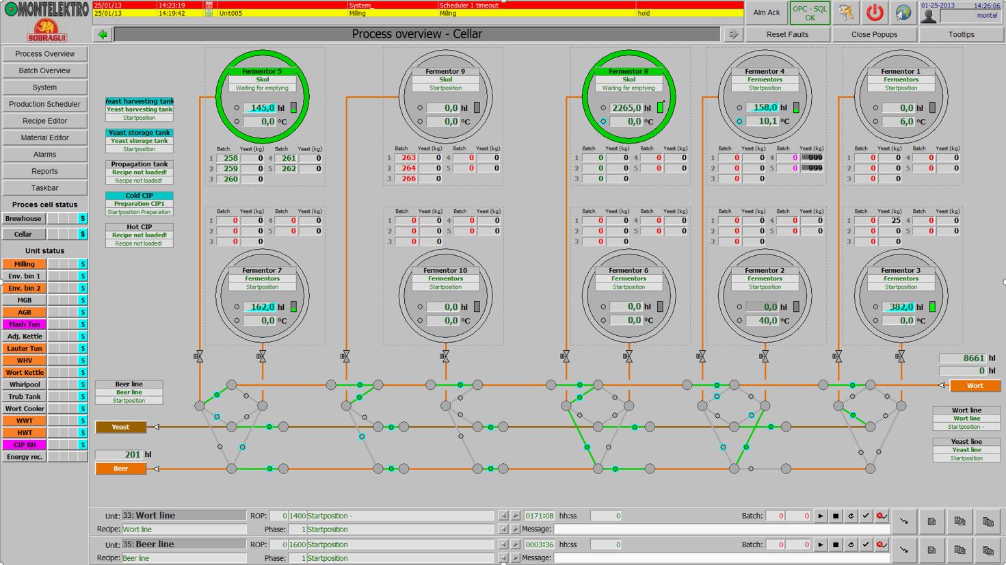Click next ROP arrow in Wort line row

click(516, 516)
